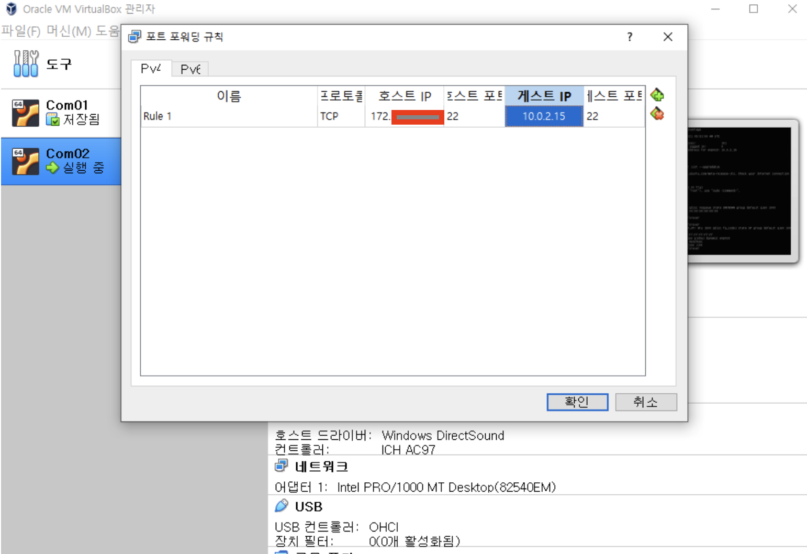
Task: Open the 도구 tools entry
Action: (x=61, y=64)
